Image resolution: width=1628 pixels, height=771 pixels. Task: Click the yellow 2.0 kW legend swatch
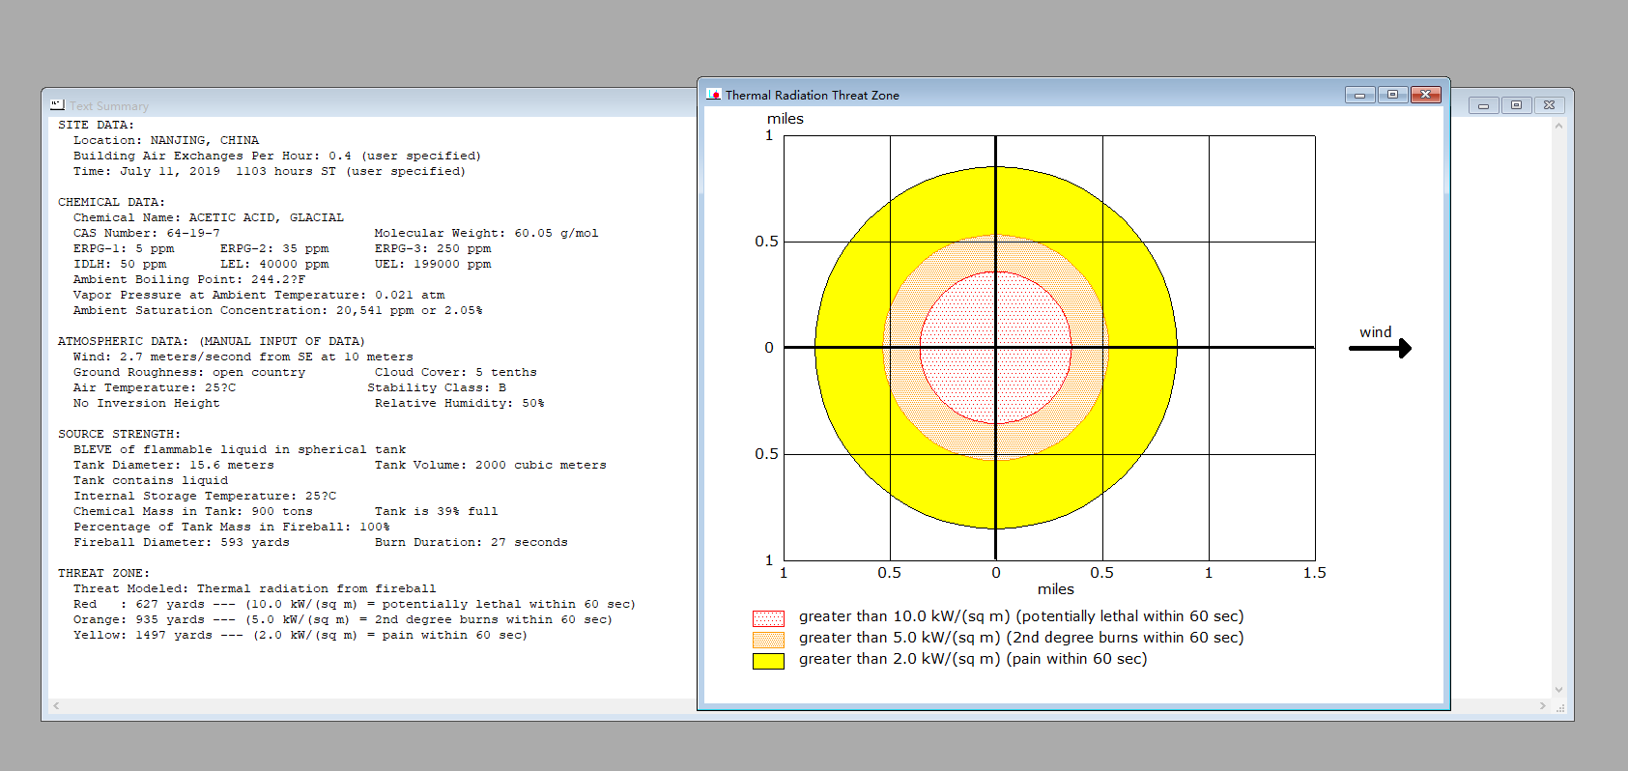click(768, 661)
